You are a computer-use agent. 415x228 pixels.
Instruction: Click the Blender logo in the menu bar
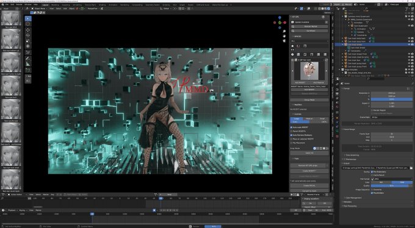[x=2, y=5]
